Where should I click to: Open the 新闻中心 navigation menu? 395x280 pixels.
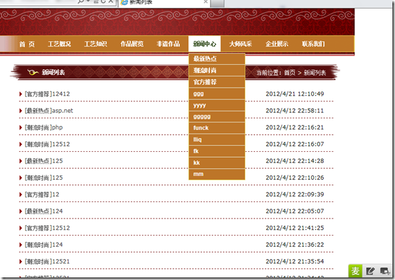pyautogui.click(x=205, y=44)
